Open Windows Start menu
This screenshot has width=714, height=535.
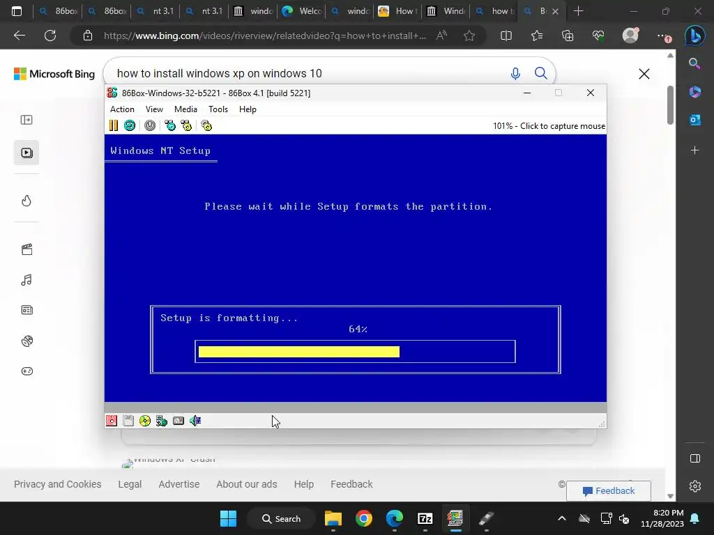[x=228, y=518]
